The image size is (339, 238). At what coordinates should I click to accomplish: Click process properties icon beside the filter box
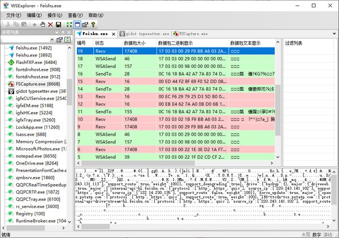coord(59,40)
